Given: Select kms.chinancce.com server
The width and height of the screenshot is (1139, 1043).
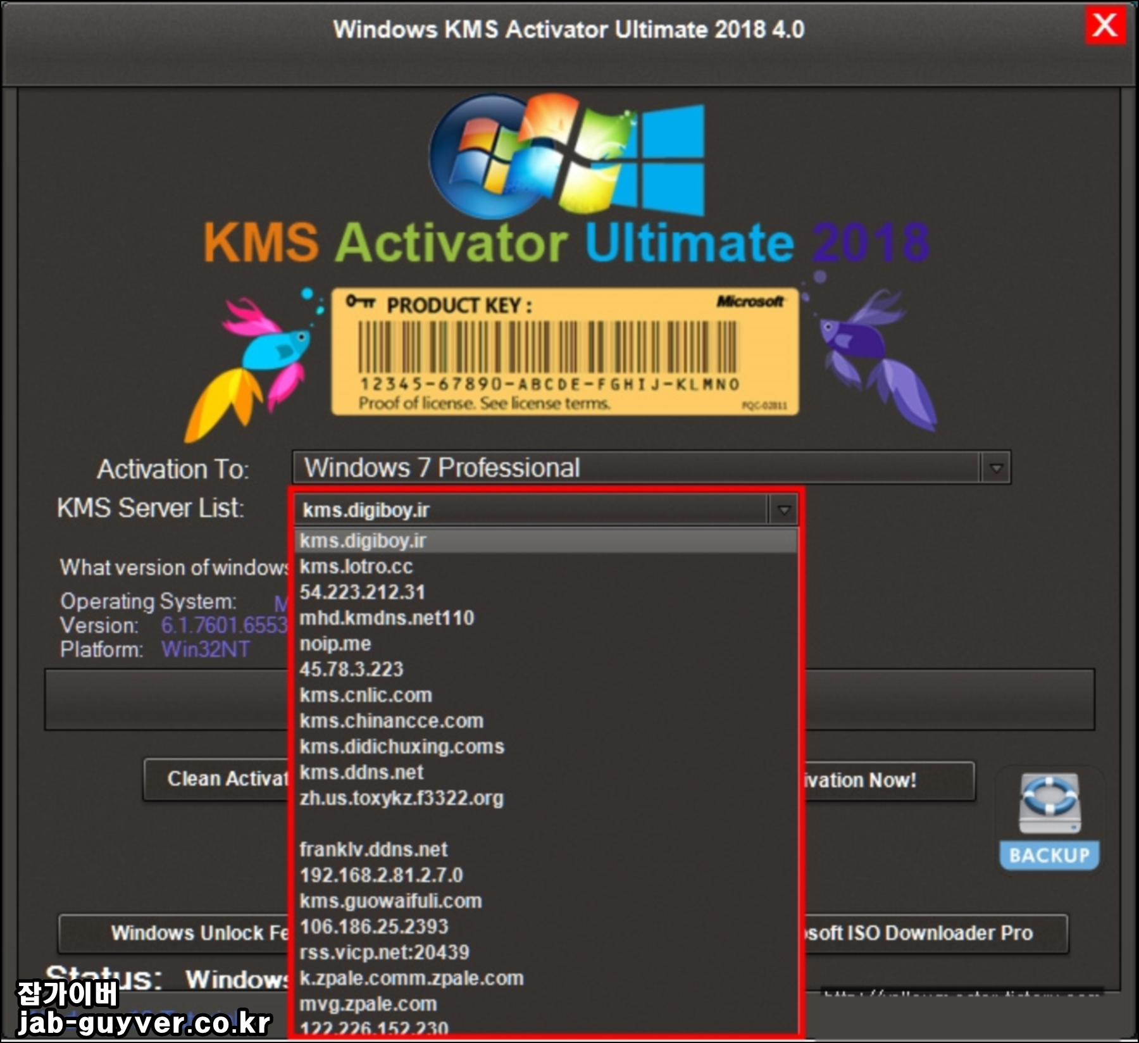Looking at the screenshot, I should (545, 721).
